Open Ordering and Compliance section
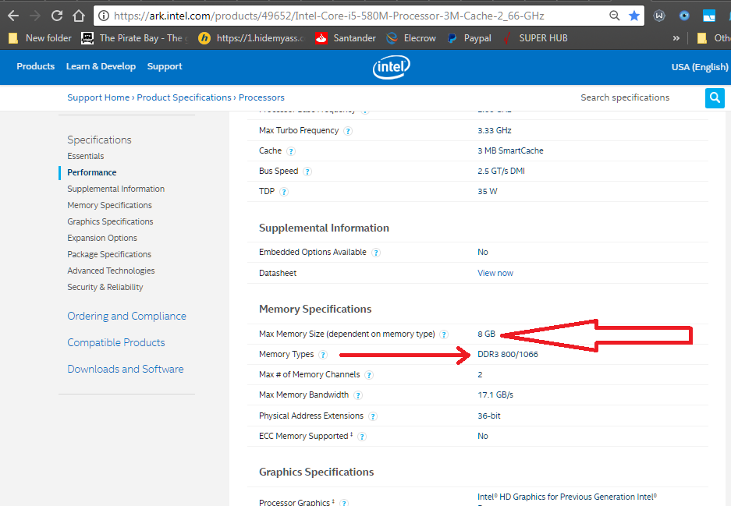 (126, 316)
